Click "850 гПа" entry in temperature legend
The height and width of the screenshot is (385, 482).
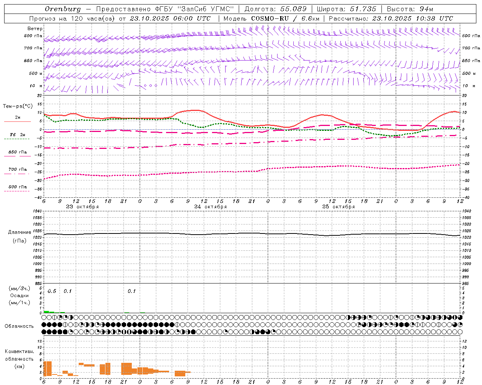pos(18,152)
